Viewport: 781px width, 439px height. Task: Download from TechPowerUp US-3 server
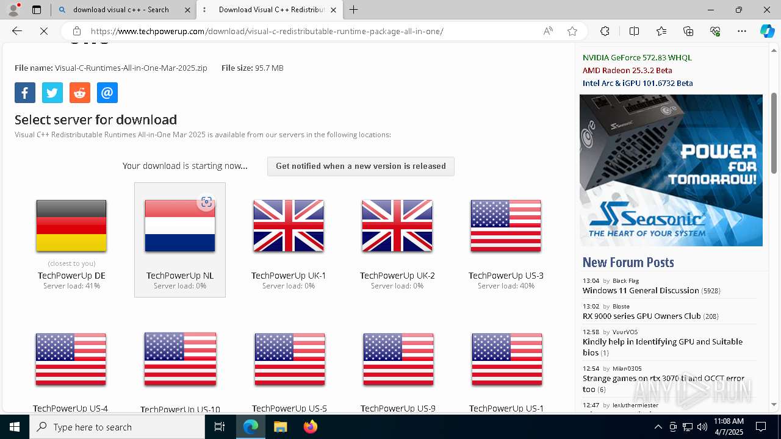click(506, 240)
